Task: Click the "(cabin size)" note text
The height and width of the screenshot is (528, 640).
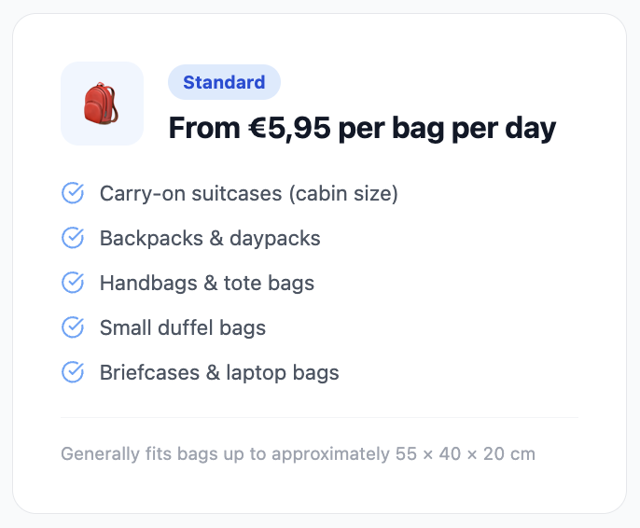Action: (343, 193)
